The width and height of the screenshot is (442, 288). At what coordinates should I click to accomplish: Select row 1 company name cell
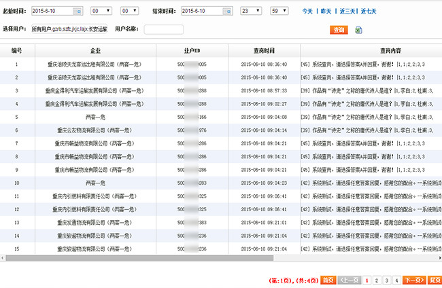click(95, 64)
